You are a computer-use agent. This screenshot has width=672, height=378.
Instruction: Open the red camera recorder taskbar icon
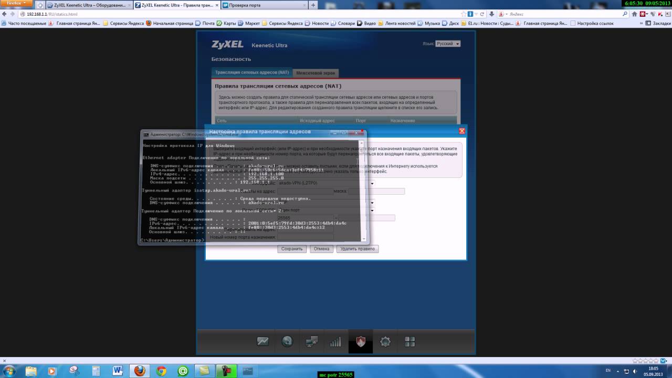[226, 371]
